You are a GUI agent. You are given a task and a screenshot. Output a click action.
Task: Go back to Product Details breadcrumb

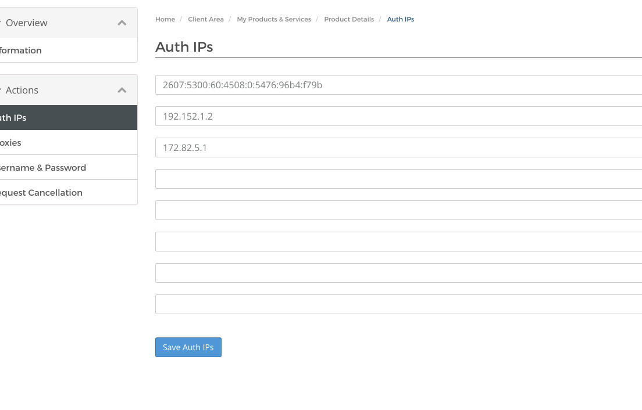pos(349,19)
